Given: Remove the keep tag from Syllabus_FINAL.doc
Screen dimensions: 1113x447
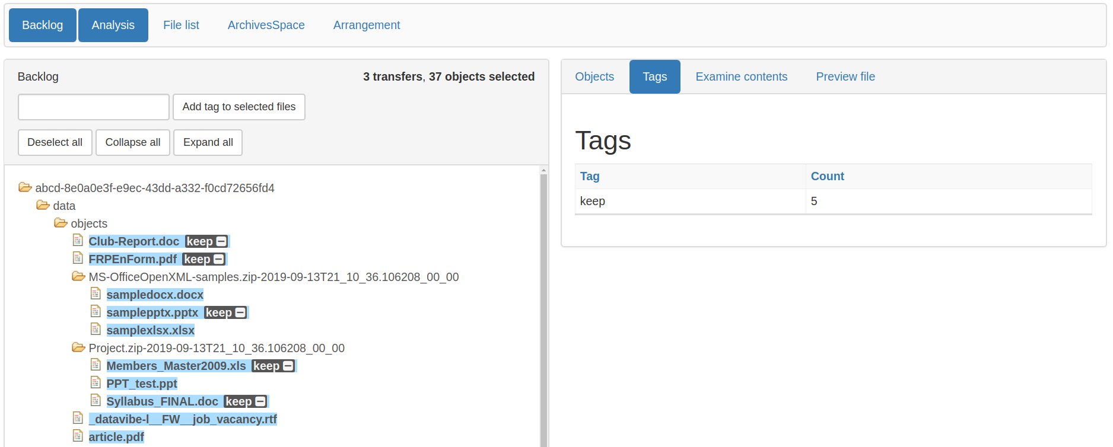Looking at the screenshot, I should click(x=259, y=401).
